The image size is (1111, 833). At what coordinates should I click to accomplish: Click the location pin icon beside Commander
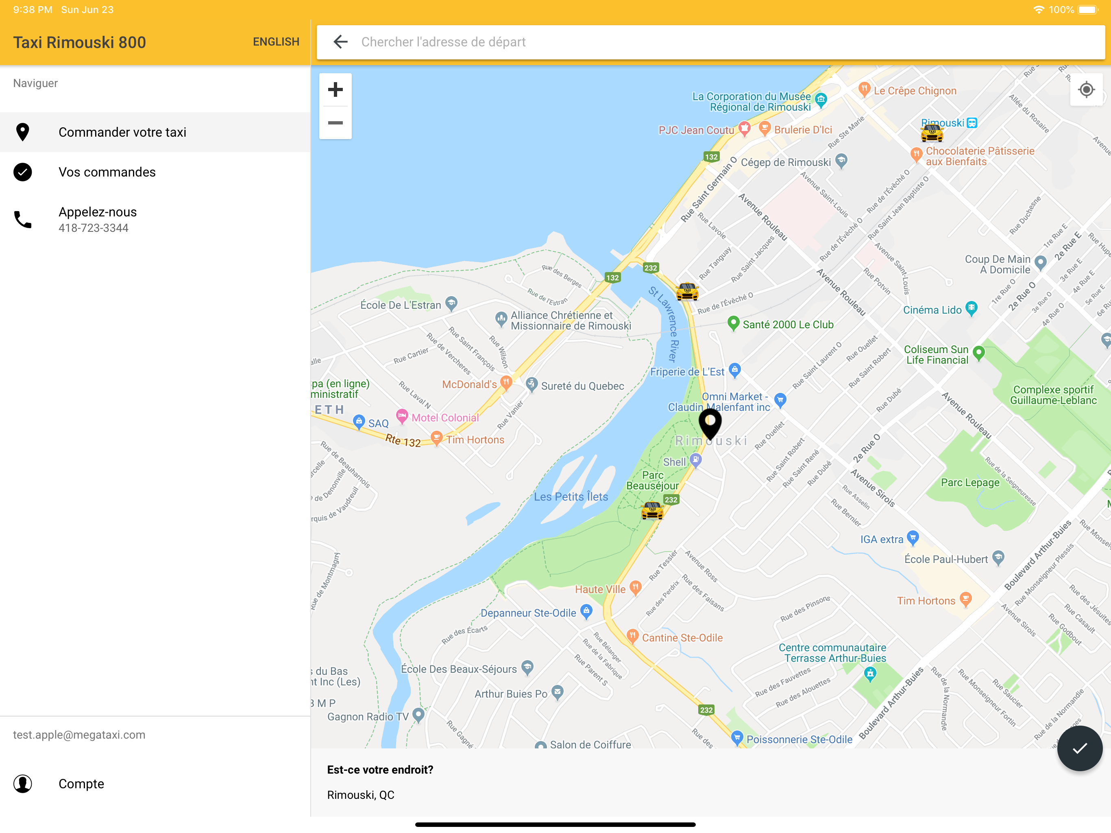click(23, 132)
